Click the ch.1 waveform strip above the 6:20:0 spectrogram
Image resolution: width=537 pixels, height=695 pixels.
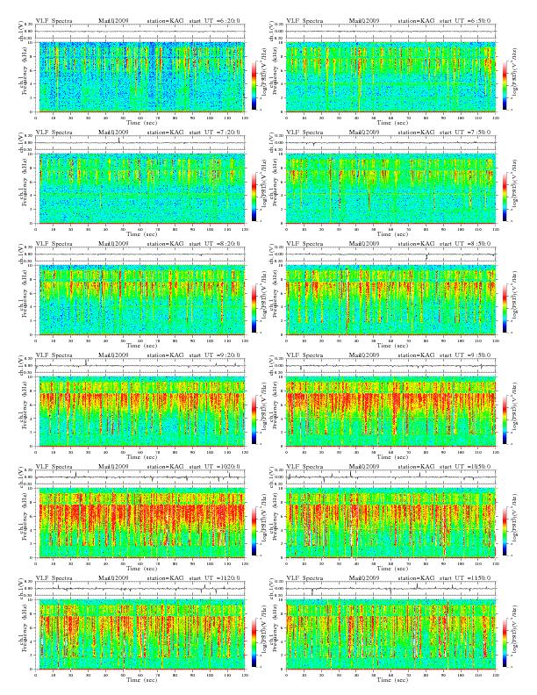pyautogui.click(x=140, y=32)
